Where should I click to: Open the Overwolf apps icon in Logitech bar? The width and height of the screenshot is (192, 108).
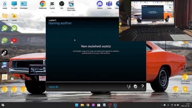pyautogui.click(x=129, y=87)
